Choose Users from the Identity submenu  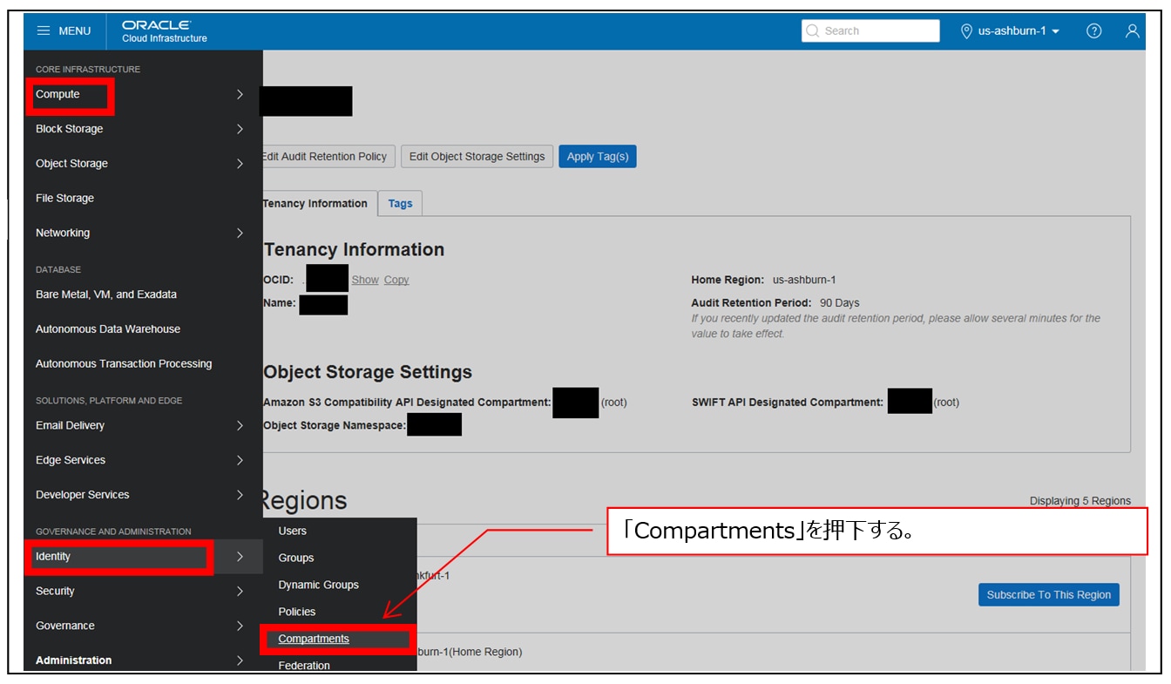tap(293, 531)
